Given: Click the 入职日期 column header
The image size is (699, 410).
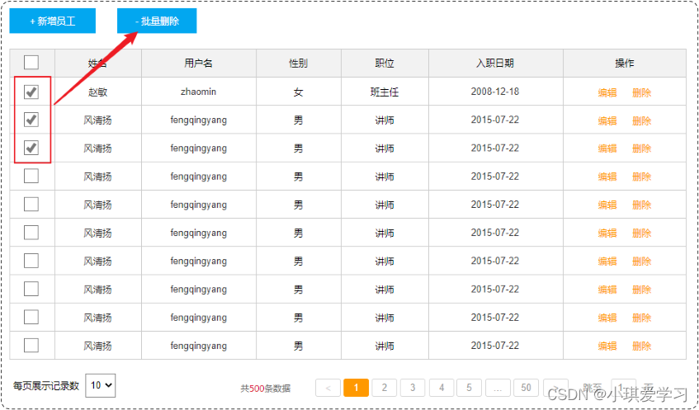Looking at the screenshot, I should tap(495, 64).
